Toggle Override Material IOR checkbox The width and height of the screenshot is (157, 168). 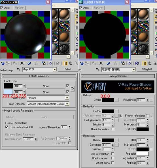(x=7, y=127)
